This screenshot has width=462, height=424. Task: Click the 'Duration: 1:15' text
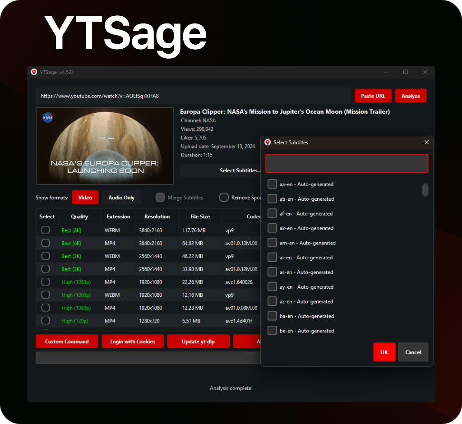coord(197,155)
